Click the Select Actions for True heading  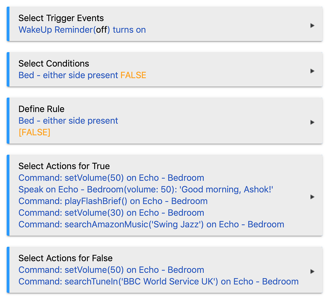click(64, 166)
